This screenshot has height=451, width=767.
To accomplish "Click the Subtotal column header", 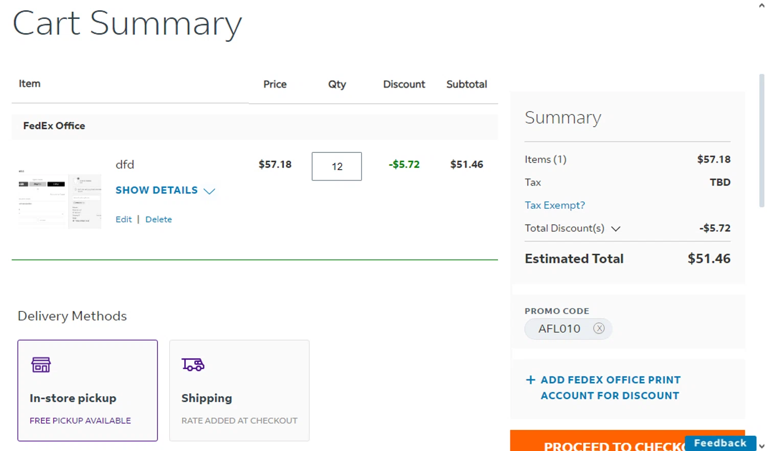I will pos(466,84).
